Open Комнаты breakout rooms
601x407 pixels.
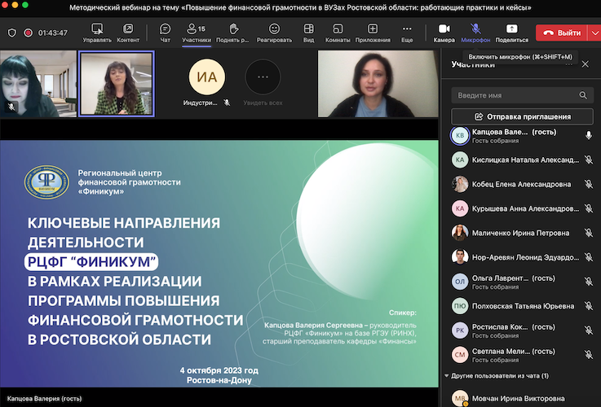(338, 33)
